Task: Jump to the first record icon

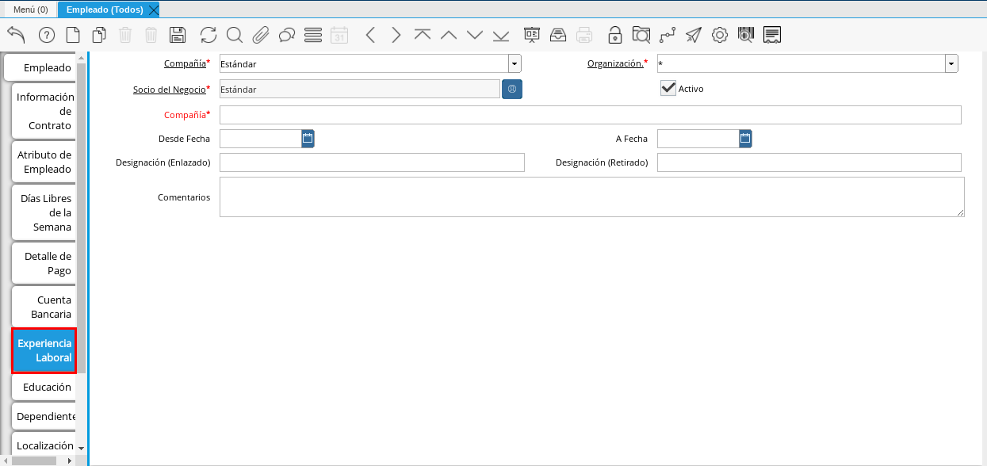Action: click(423, 35)
